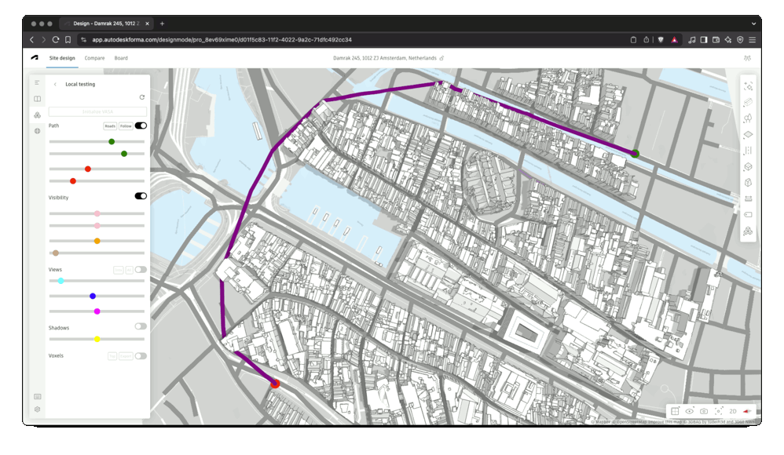The image size is (784, 455).
Task: Select the road lines tool
Action: click(x=748, y=151)
